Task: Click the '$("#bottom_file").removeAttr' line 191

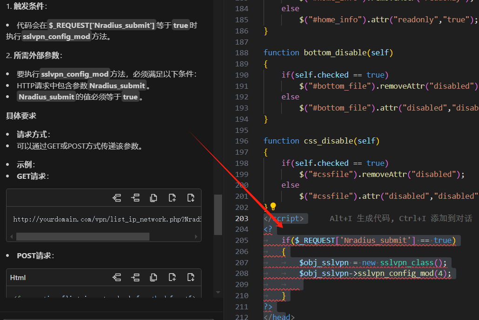Action: [x=389, y=86]
